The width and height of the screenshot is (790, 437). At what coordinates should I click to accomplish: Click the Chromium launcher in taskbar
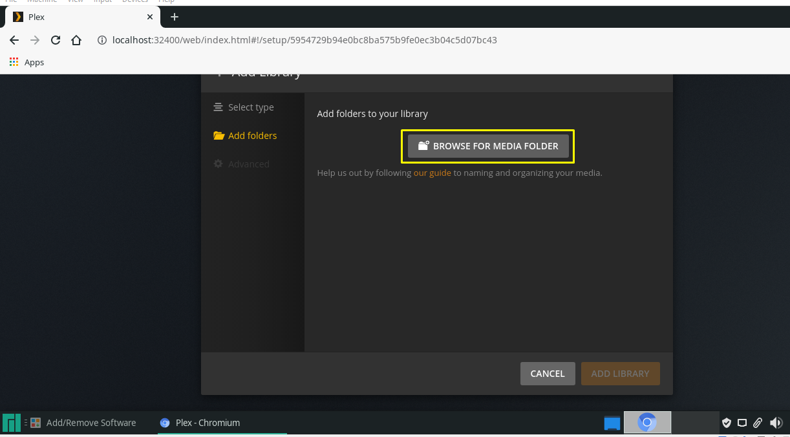[647, 423]
